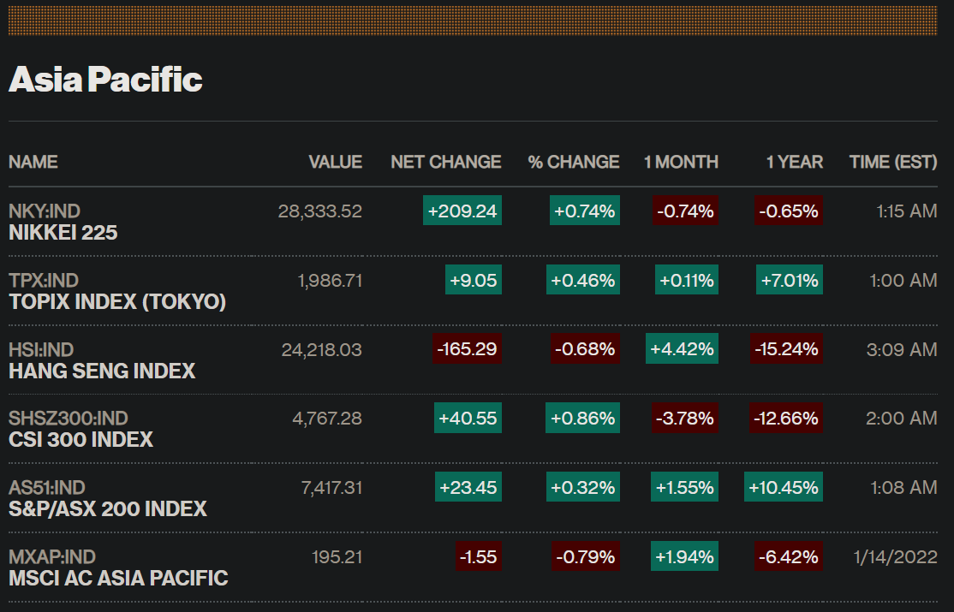Click the SHSZ300:IND ticker symbol

click(69, 419)
